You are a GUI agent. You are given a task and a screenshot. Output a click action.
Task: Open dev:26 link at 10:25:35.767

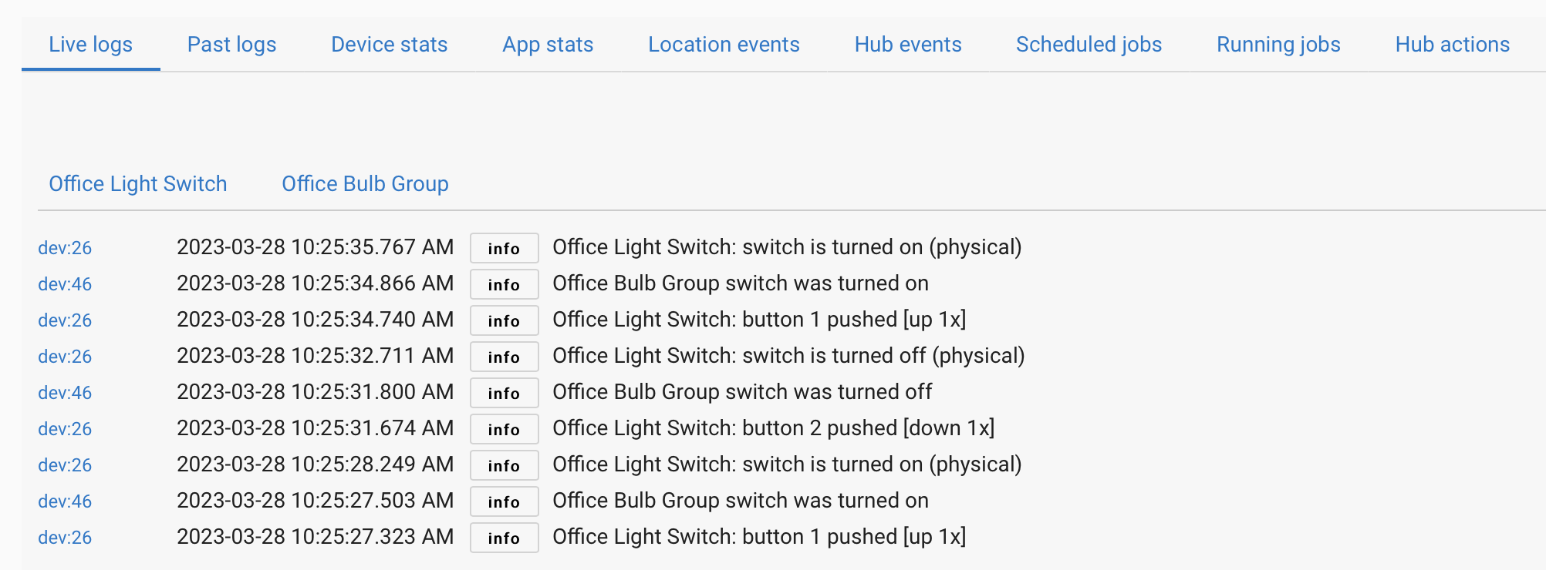[65, 248]
